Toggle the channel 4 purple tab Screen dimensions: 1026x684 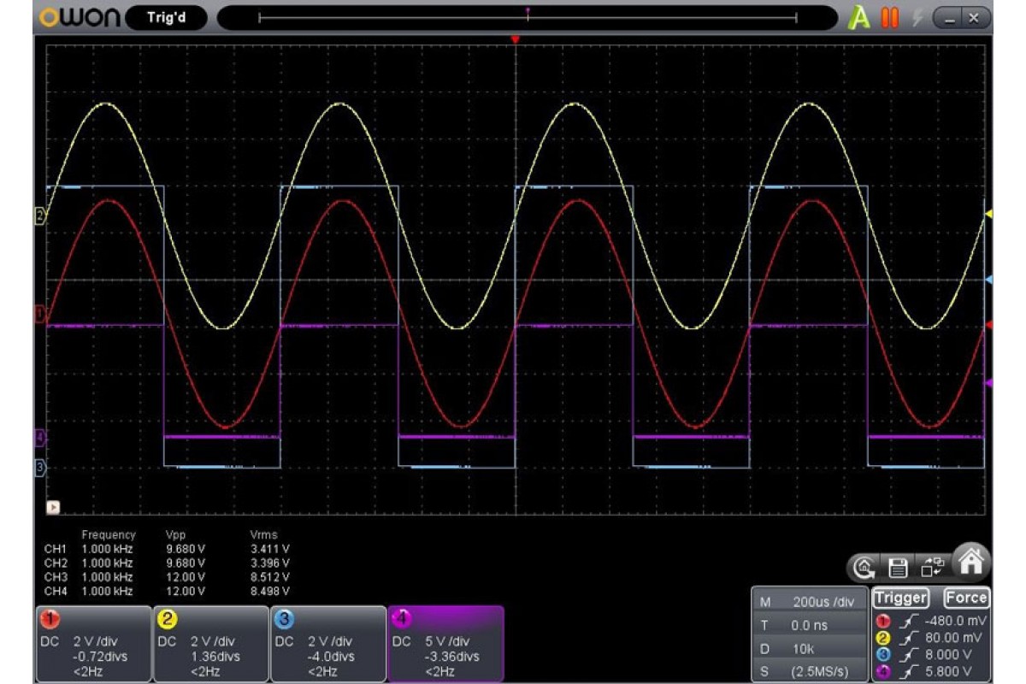click(445, 643)
